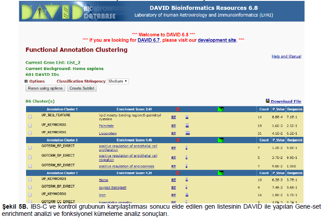Click the 601 DAVID IDs text
327x219 pixels.
pos(42,74)
